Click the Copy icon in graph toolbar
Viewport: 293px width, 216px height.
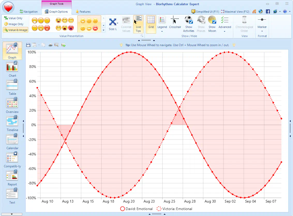43,45
